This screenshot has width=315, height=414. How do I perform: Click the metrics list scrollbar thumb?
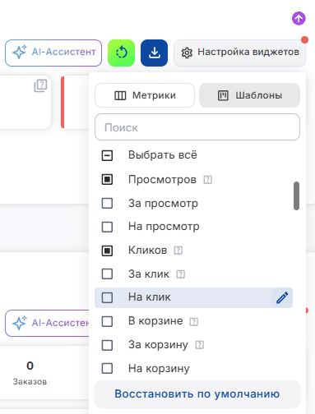[x=296, y=195]
